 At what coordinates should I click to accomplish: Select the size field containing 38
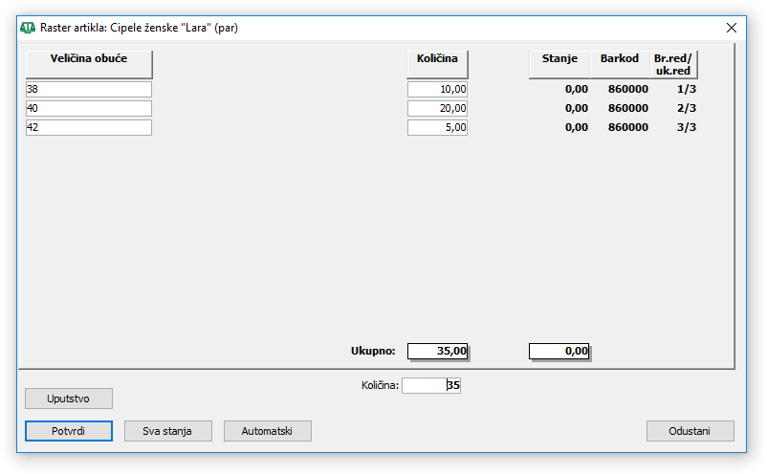89,89
